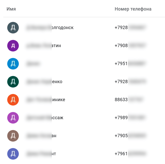This screenshot has width=165, height=164.
Task: Click the Номер телефона column header
Action: [x=133, y=9]
